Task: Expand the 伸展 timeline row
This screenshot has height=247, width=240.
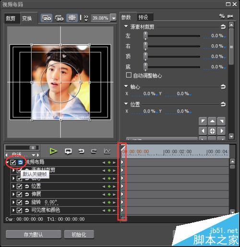Action: [13, 194]
